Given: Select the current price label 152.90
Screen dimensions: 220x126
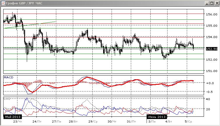Looking at the screenshot, I should pos(212,49).
